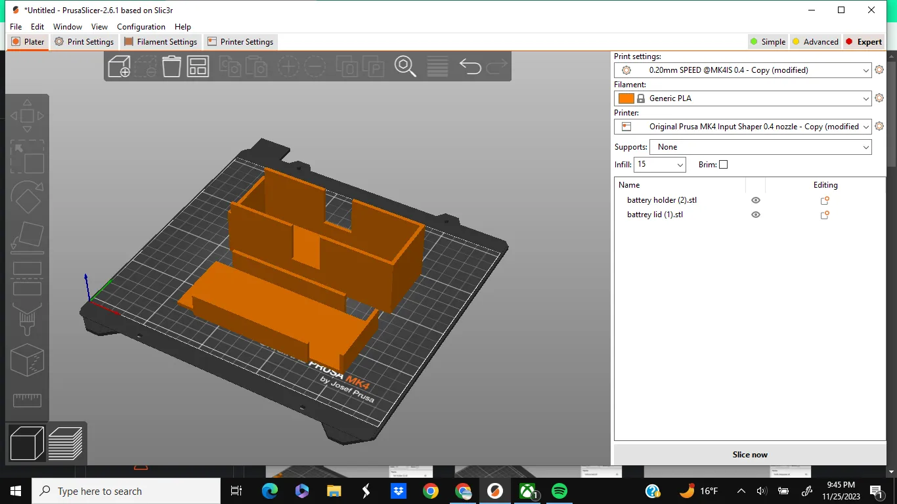Open the Configuration menu
897x504 pixels.
pyautogui.click(x=141, y=27)
